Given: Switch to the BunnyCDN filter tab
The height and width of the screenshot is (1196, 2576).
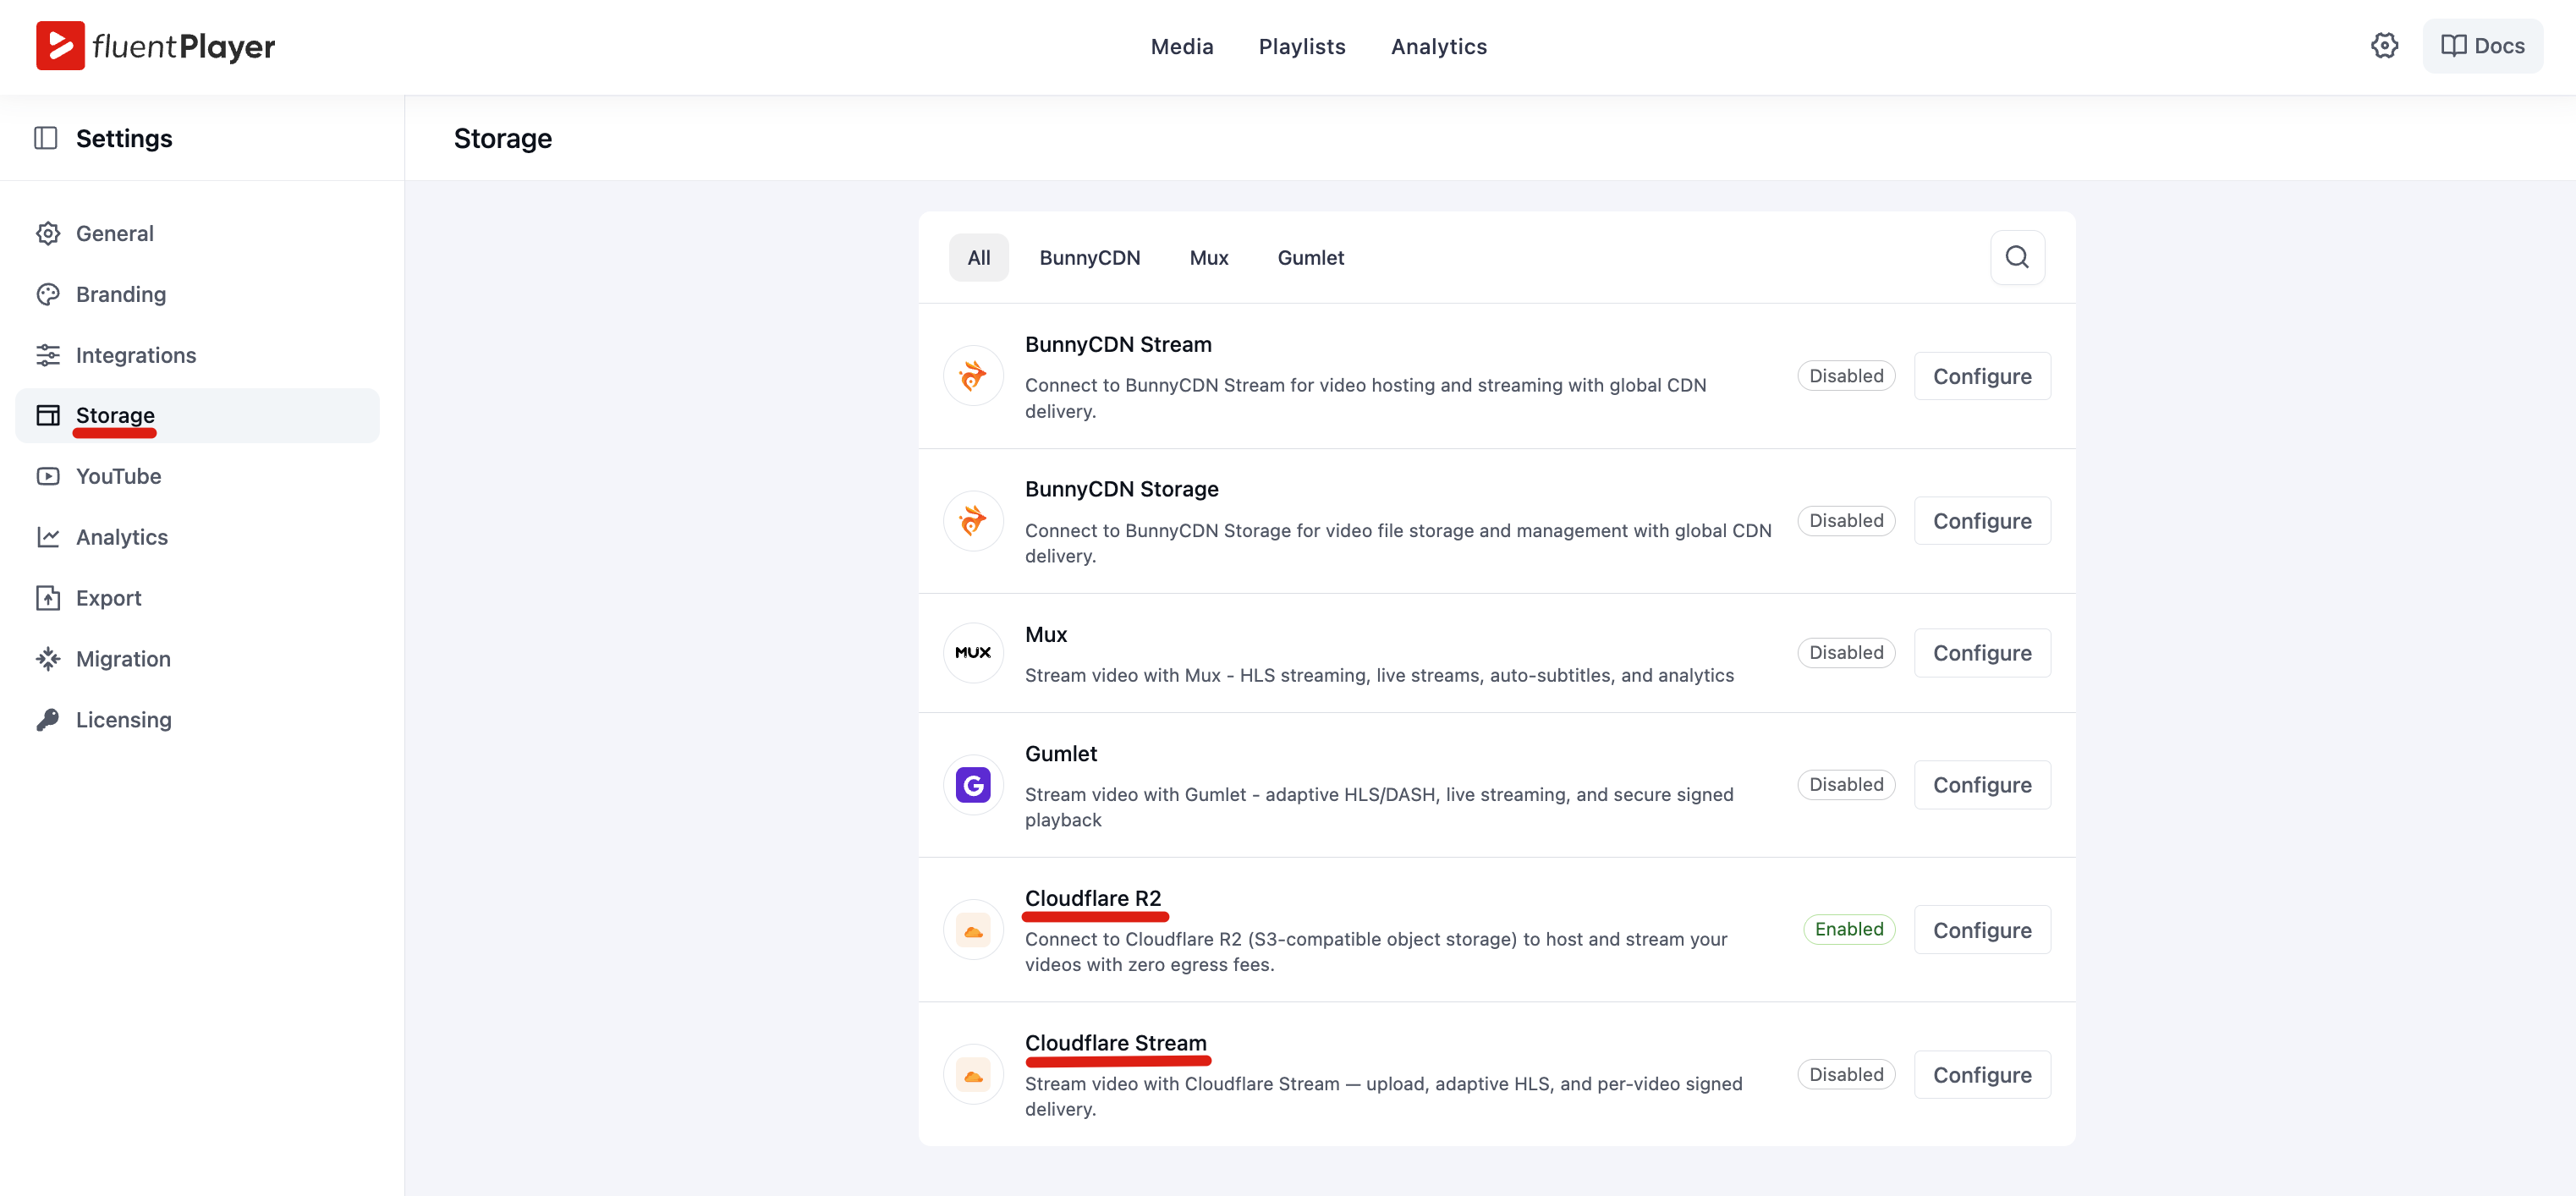Looking at the screenshot, I should [1089, 258].
